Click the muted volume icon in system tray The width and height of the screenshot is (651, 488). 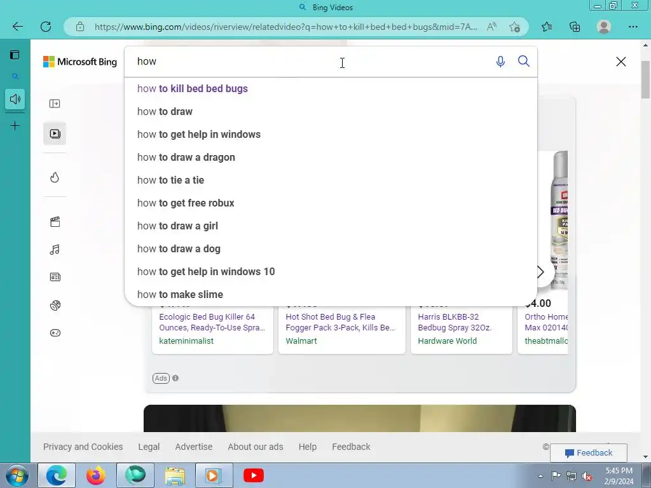tap(587, 477)
